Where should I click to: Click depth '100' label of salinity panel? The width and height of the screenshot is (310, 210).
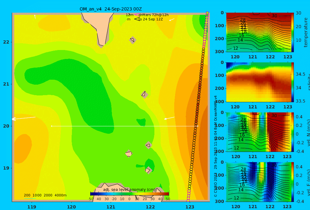(219, 75)
